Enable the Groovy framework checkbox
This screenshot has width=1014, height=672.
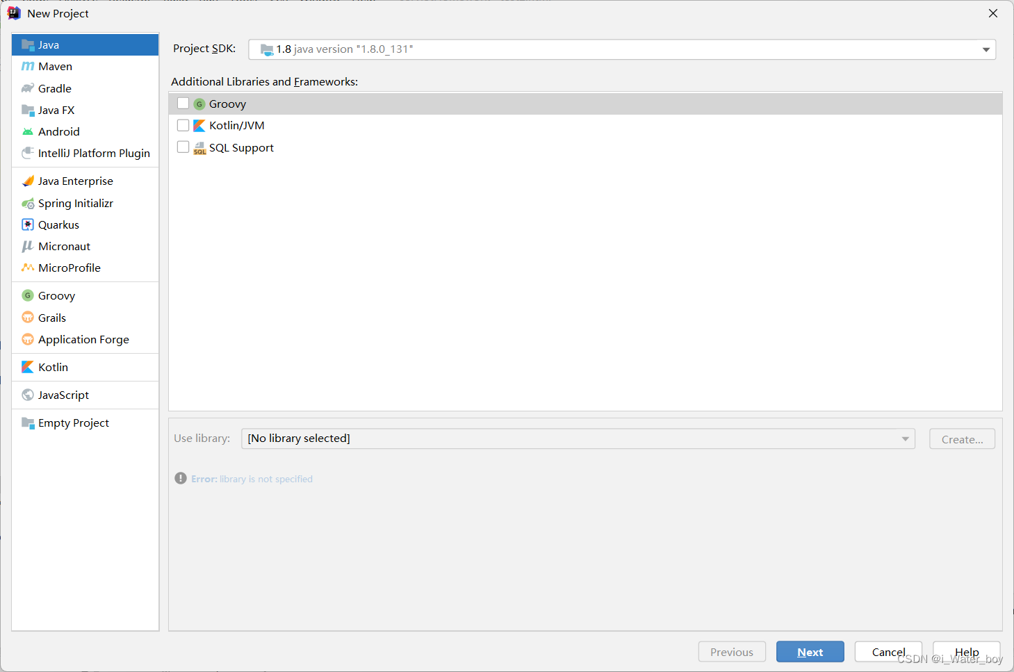click(x=183, y=103)
